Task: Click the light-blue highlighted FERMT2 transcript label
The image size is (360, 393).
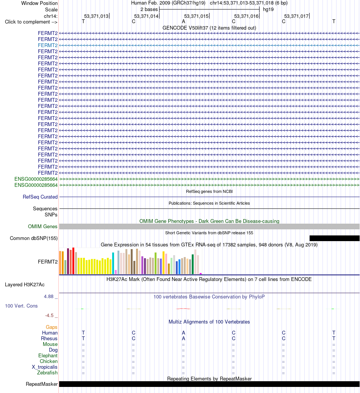Action: coord(47,45)
